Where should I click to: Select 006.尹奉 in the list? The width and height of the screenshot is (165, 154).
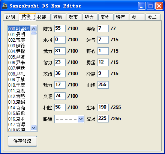point(19,62)
